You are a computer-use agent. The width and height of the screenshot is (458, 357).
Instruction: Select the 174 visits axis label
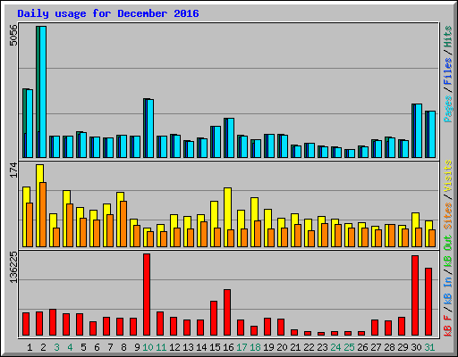click(13, 170)
